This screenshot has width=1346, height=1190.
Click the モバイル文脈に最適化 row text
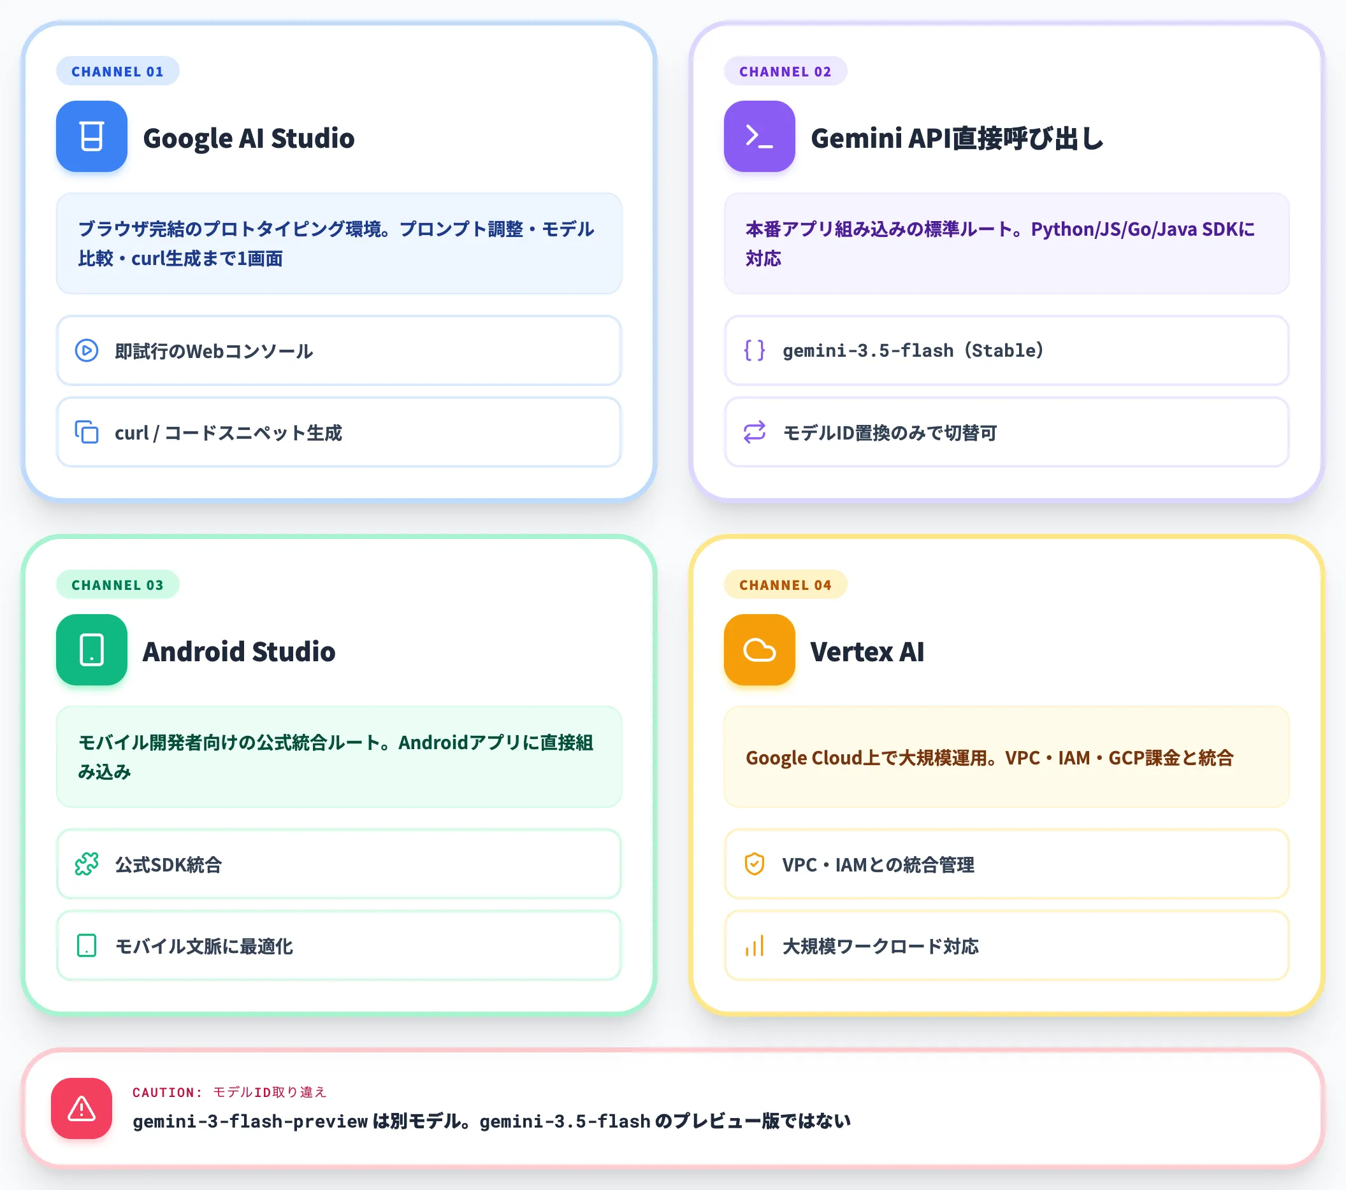[204, 947]
